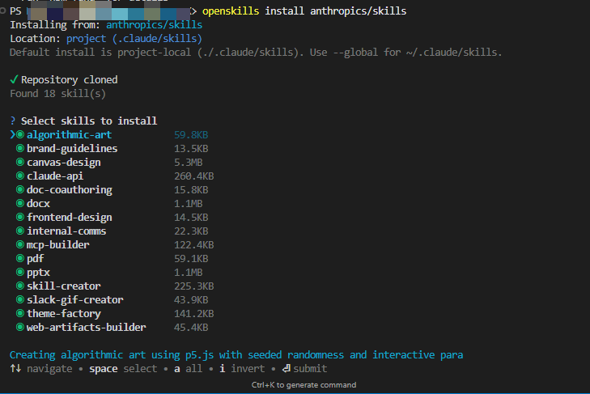
Task: Click the docx skill name
Action: [38, 204]
